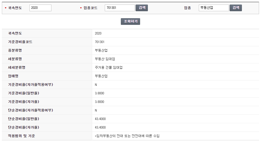The height and width of the screenshot is (143, 262).
Task: Click the 세분류명 value 부동산 임대업
Action: point(105,59)
